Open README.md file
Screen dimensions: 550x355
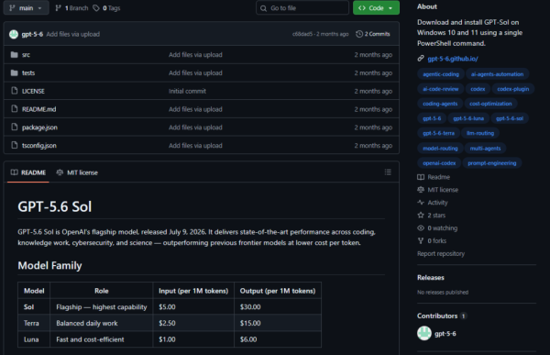point(38,109)
